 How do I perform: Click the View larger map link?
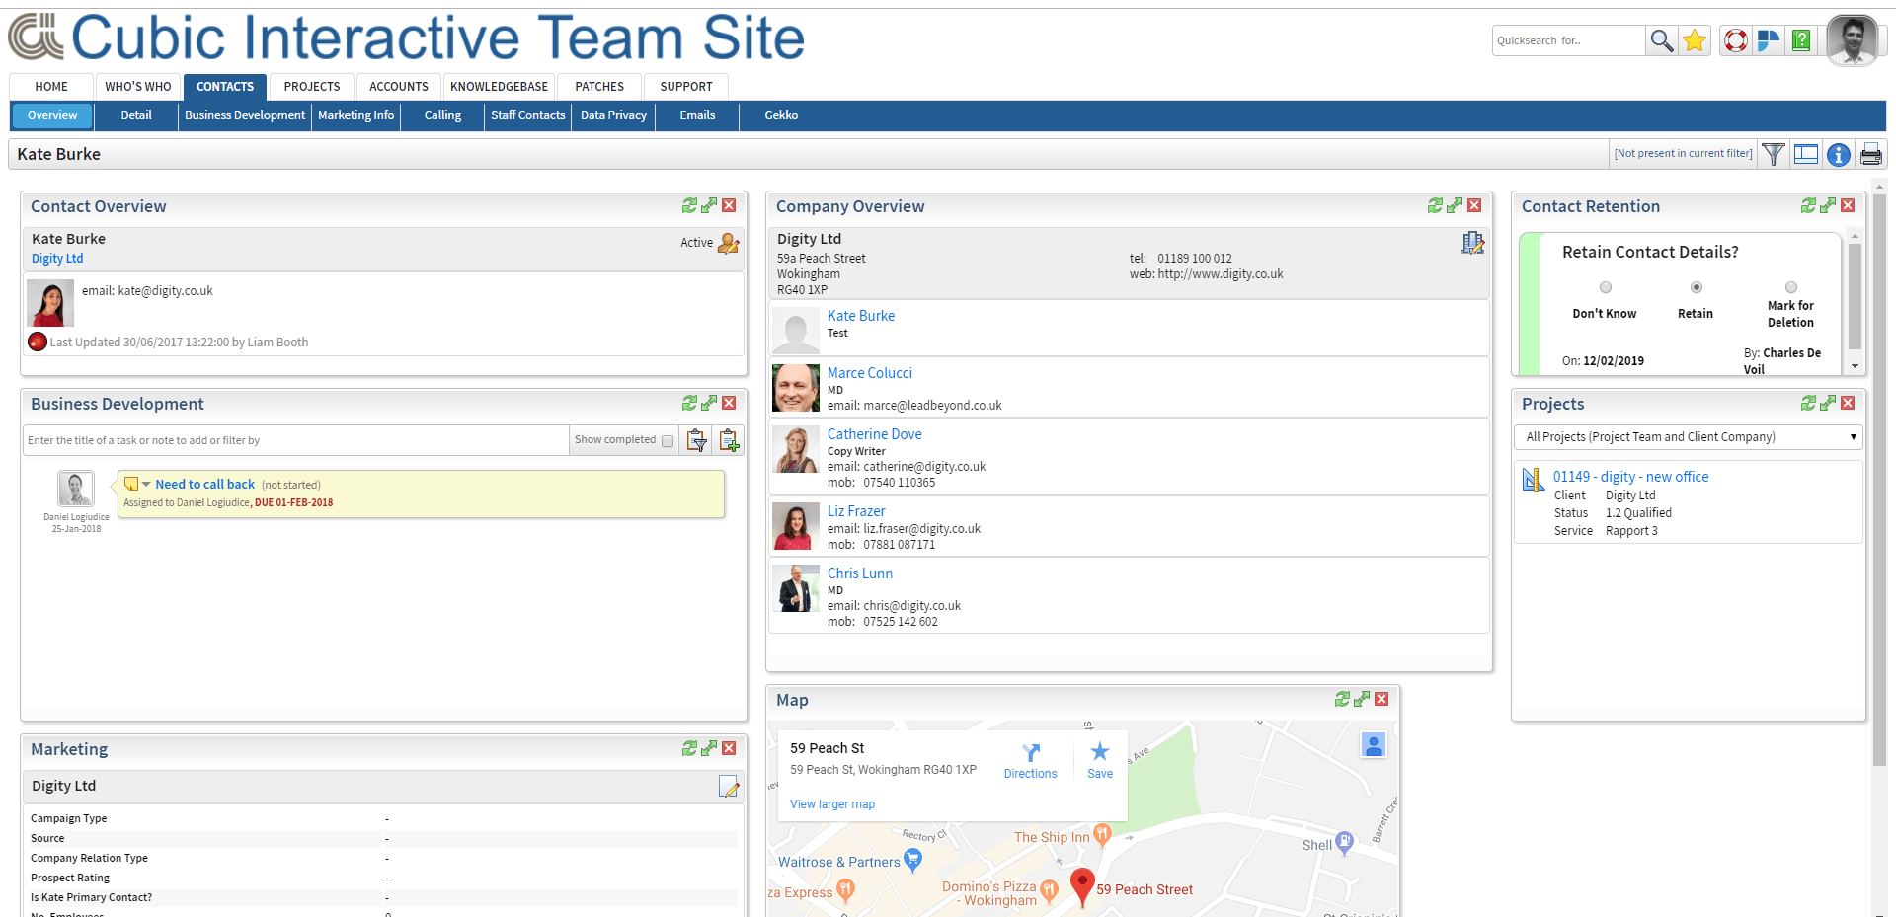tap(832, 804)
